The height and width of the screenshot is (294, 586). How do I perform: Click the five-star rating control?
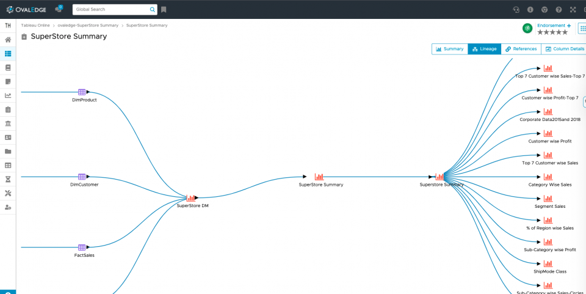pyautogui.click(x=552, y=32)
